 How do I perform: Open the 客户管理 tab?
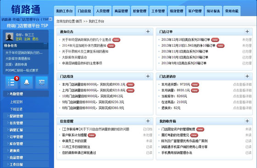(x=195, y=11)
